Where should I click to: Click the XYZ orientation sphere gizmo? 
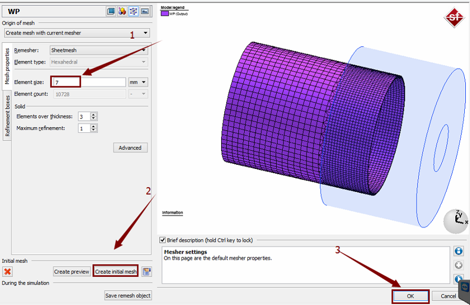tap(456, 221)
